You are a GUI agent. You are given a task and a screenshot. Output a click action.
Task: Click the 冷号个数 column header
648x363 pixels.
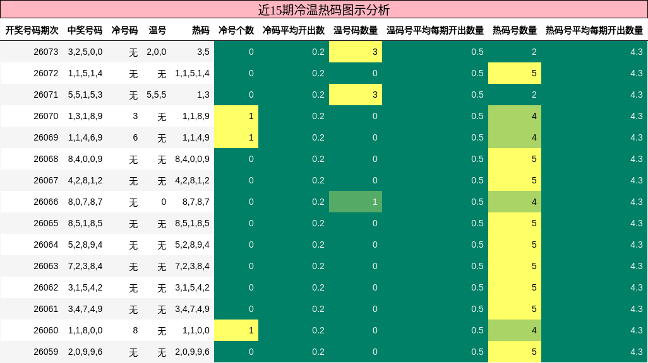pyautogui.click(x=236, y=28)
